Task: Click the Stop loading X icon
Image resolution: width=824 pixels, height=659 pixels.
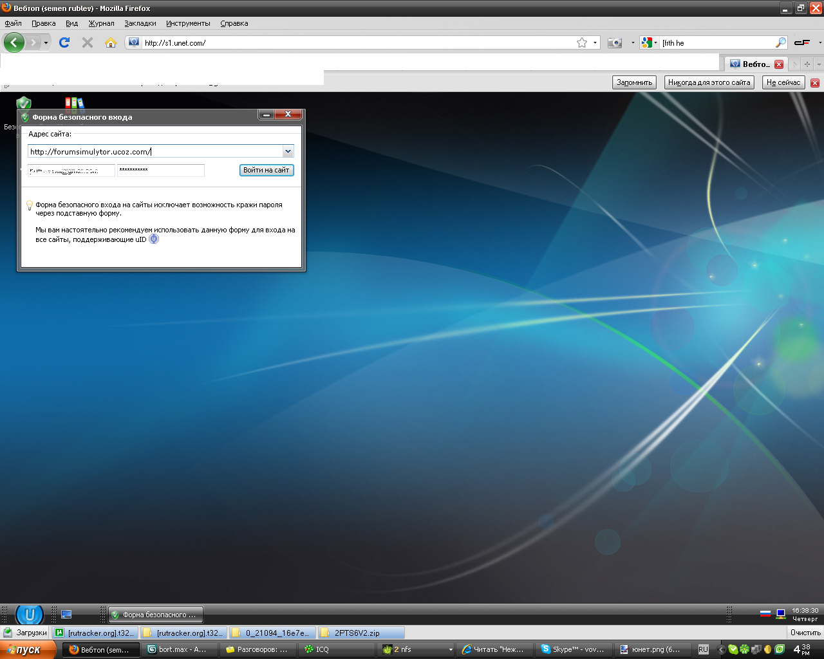Action: pyautogui.click(x=88, y=42)
